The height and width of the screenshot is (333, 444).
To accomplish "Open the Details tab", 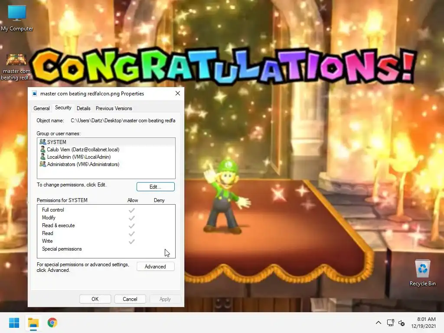I will tap(84, 108).
